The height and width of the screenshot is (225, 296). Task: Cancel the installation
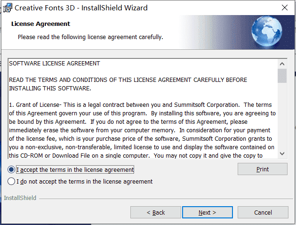click(263, 212)
